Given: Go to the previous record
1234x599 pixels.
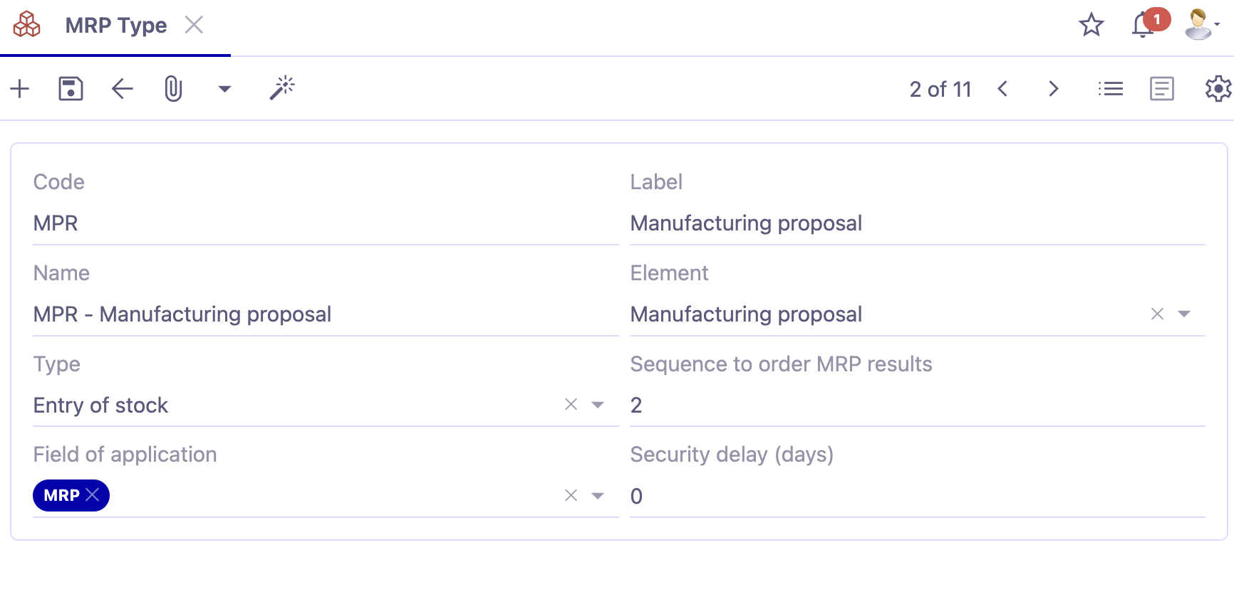Looking at the screenshot, I should 1003,88.
